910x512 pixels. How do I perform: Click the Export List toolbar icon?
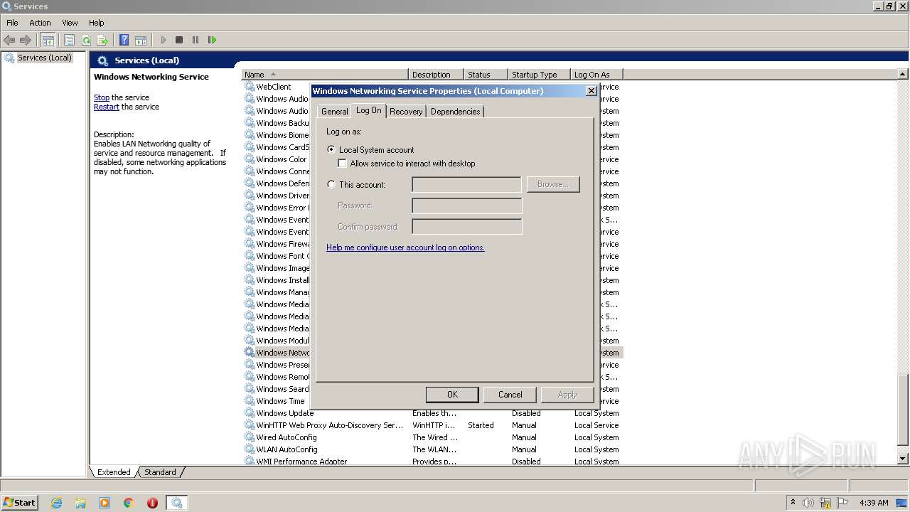coord(102,40)
